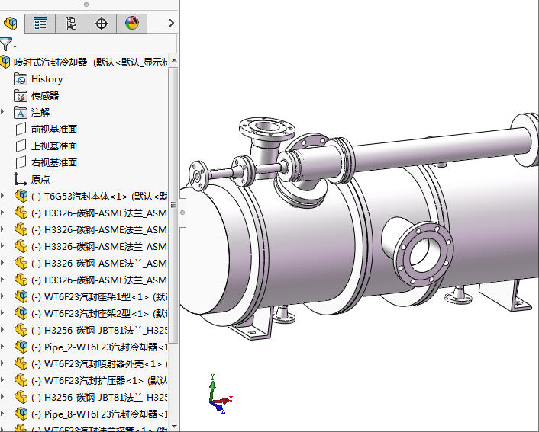Select the (-) T6G53汽封本体<1> text
The height and width of the screenshot is (432, 539).
79,197
